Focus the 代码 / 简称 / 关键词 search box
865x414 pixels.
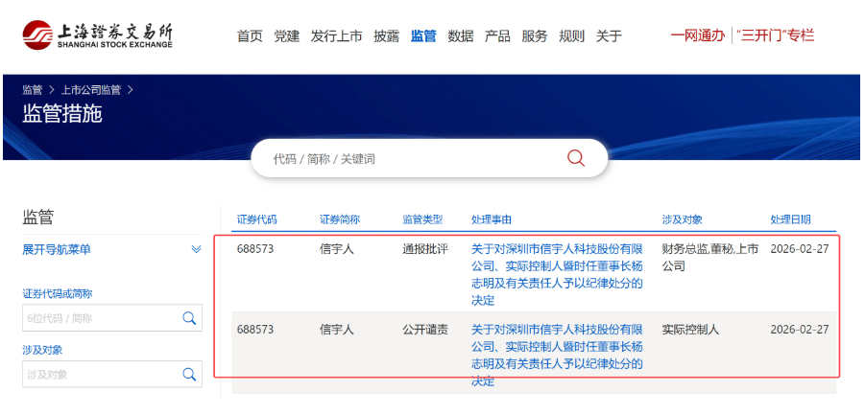click(413, 159)
